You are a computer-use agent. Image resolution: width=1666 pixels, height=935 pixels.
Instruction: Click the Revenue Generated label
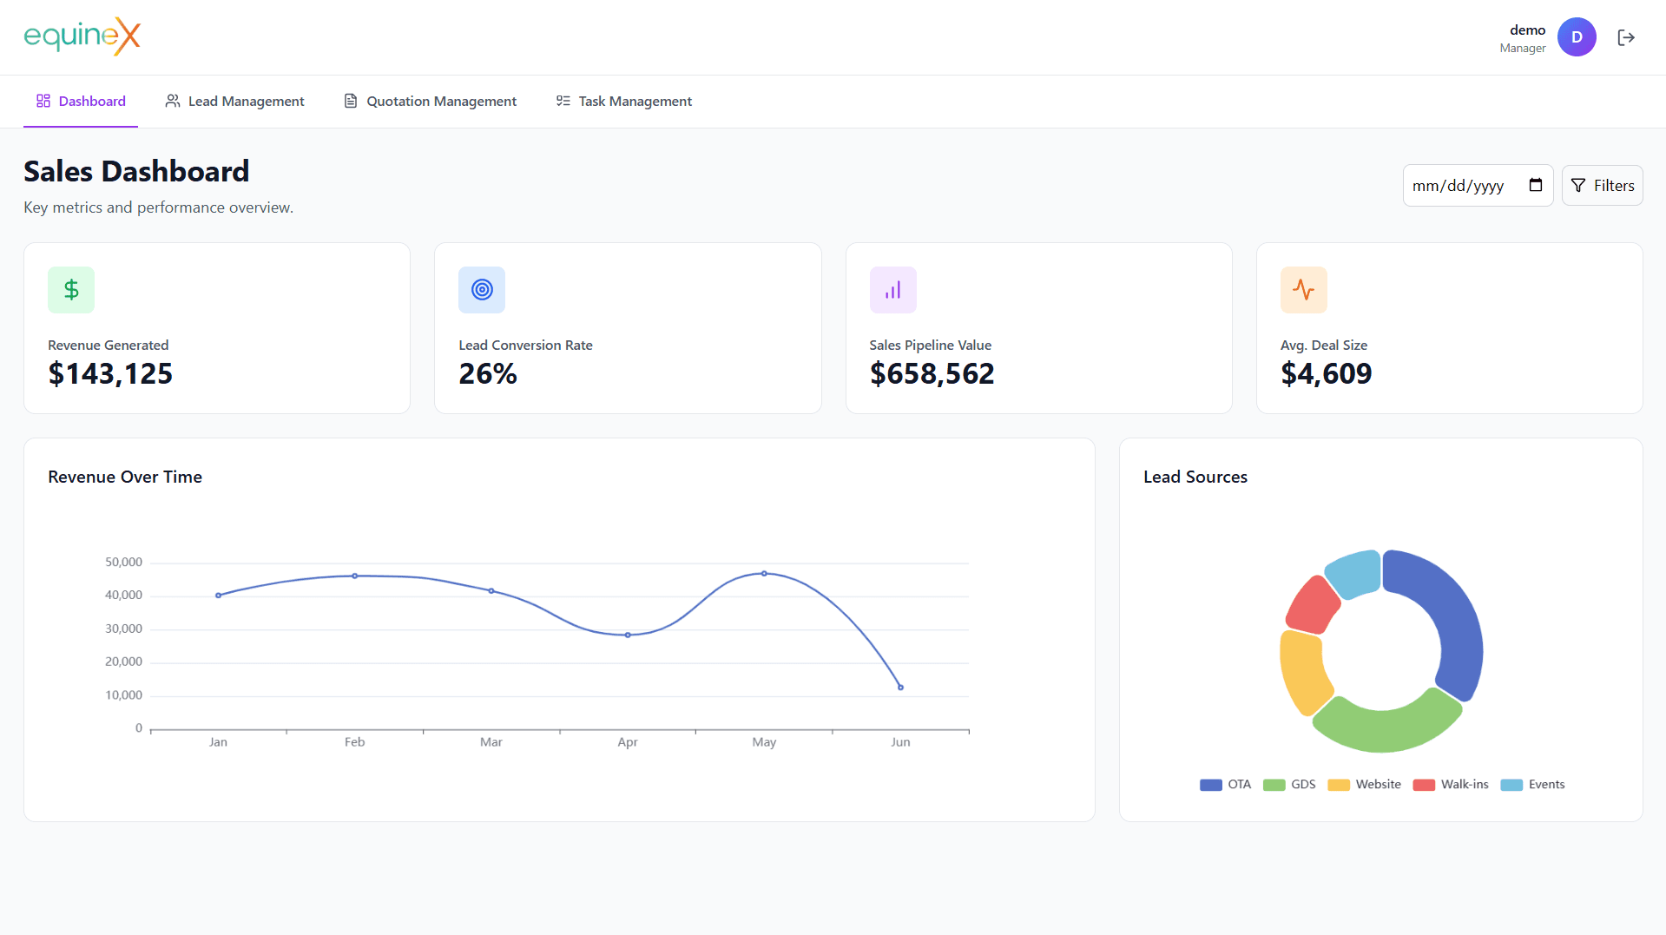108,345
